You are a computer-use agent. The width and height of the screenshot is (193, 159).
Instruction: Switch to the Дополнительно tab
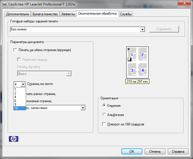17,14
